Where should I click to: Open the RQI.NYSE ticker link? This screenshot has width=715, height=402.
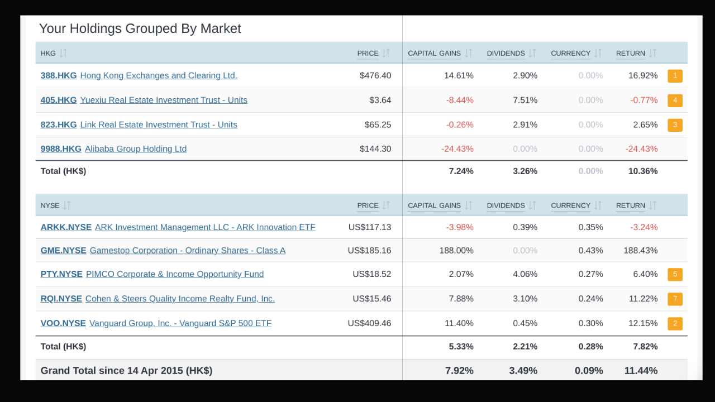pos(61,299)
